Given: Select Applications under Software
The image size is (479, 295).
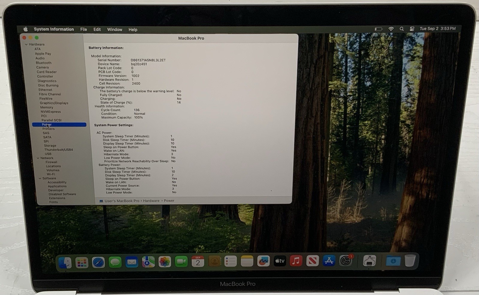Looking at the screenshot, I should point(57,186).
